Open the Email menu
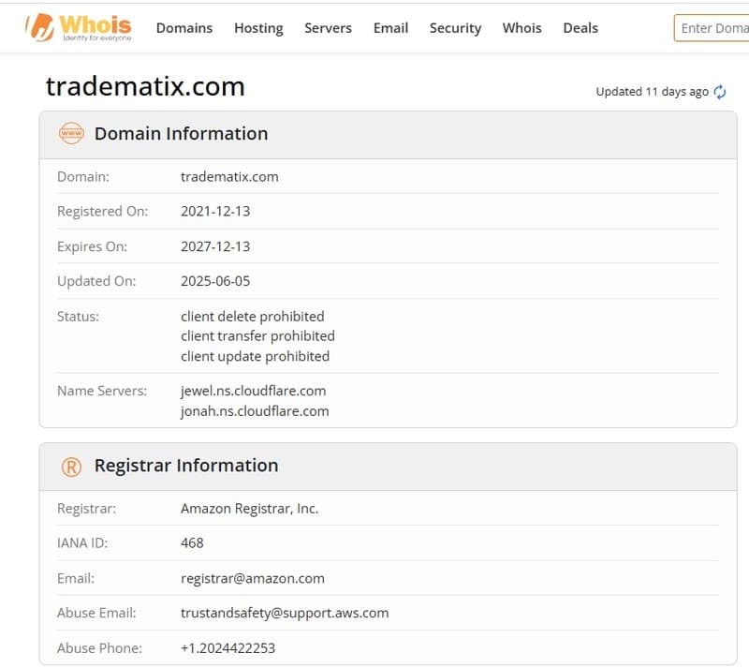Viewport: 749px width, 668px height. 390,28
